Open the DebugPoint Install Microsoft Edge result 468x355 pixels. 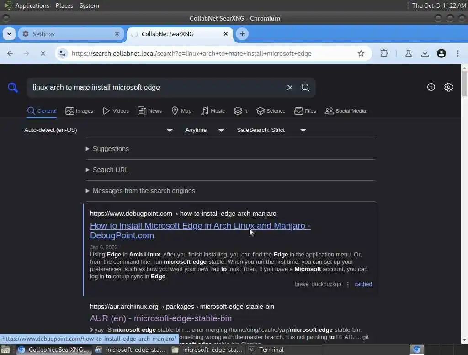(200, 230)
